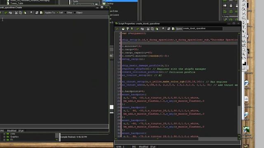Screen dimensions: 264x148
Task: Click code line 'ai_tourist_setup(o); // AI'
Action: point(142,75)
